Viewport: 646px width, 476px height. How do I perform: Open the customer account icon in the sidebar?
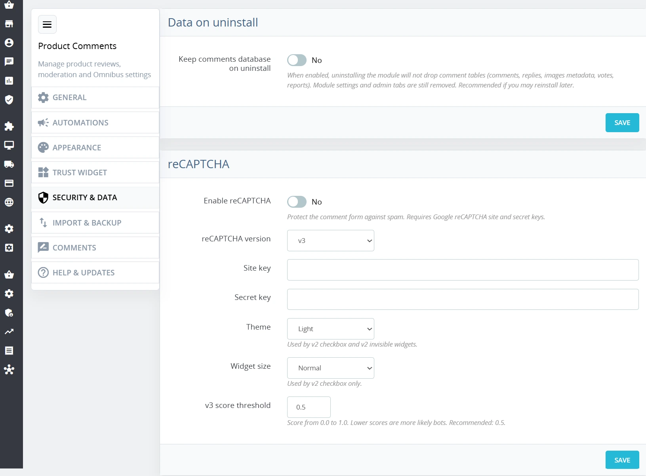click(9, 43)
